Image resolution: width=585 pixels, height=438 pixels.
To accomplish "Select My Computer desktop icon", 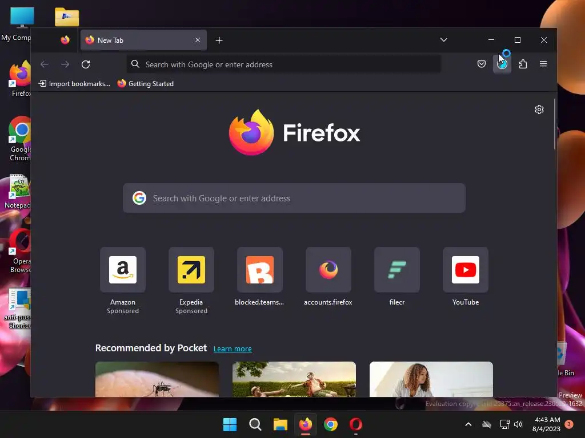I will pyautogui.click(x=17, y=23).
